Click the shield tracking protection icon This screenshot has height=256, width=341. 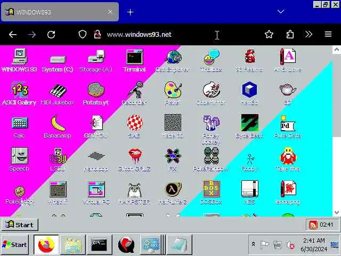coord(83,34)
